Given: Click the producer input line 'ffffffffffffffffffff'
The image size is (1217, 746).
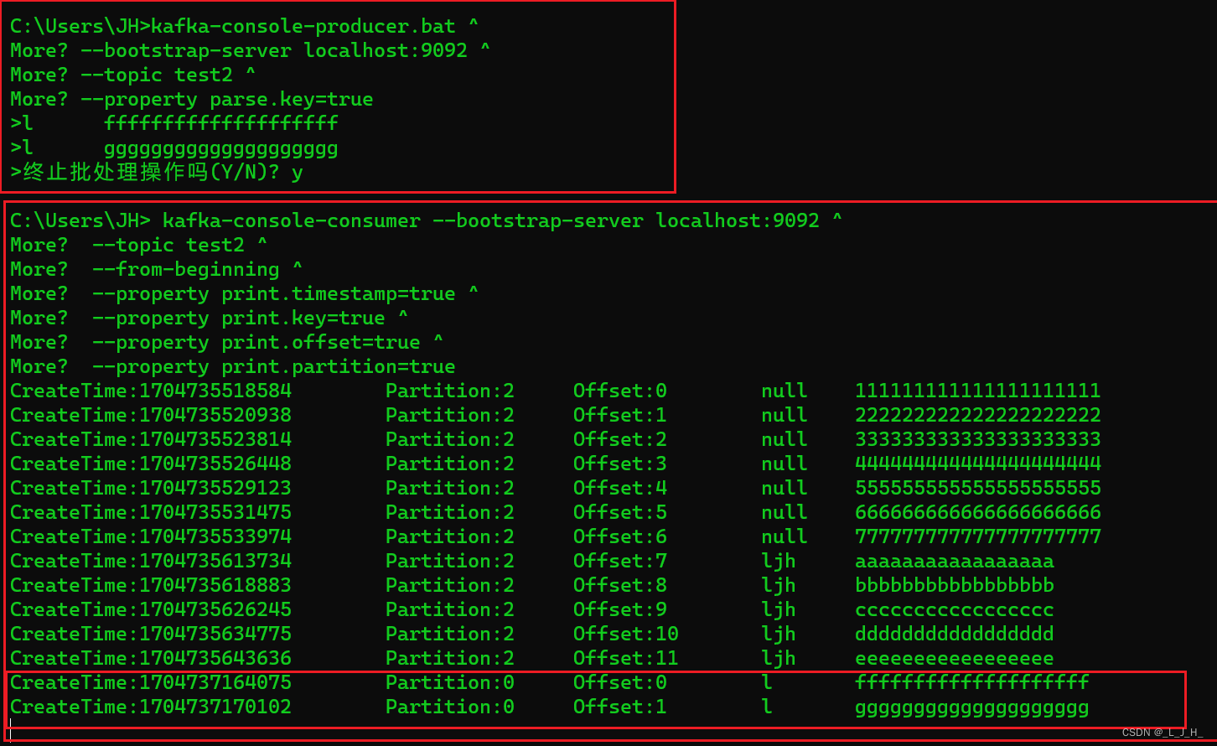Looking at the screenshot, I should pyautogui.click(x=221, y=124).
